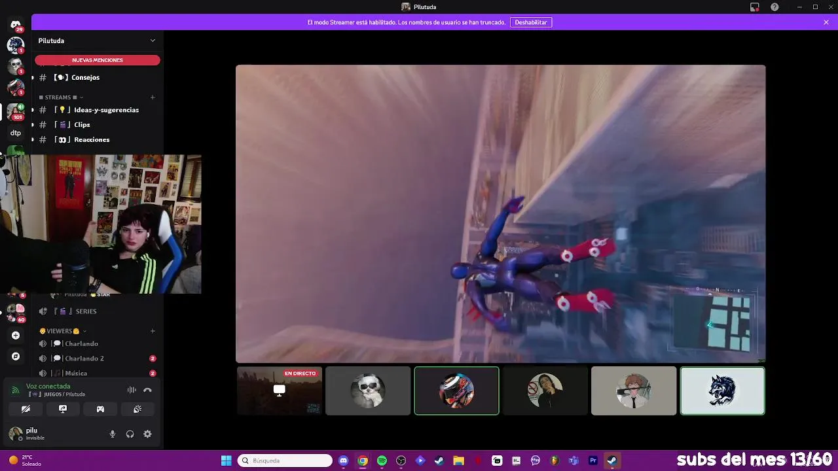Open Google Chrome from the taskbar
The width and height of the screenshot is (838, 471).
tap(363, 461)
